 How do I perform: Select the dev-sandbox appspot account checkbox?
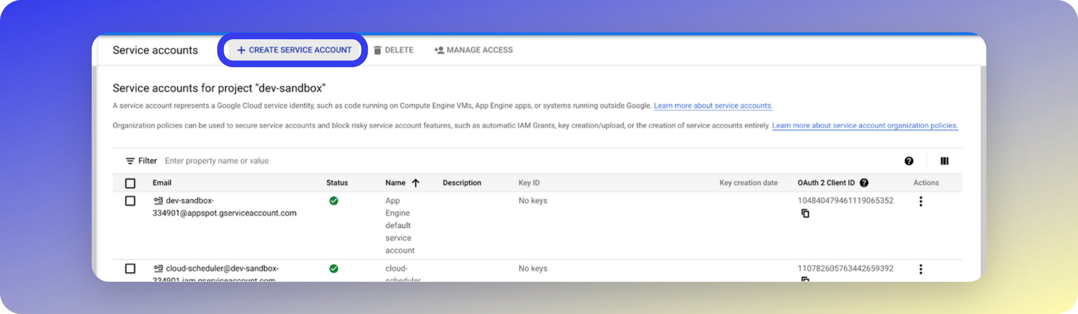(130, 201)
